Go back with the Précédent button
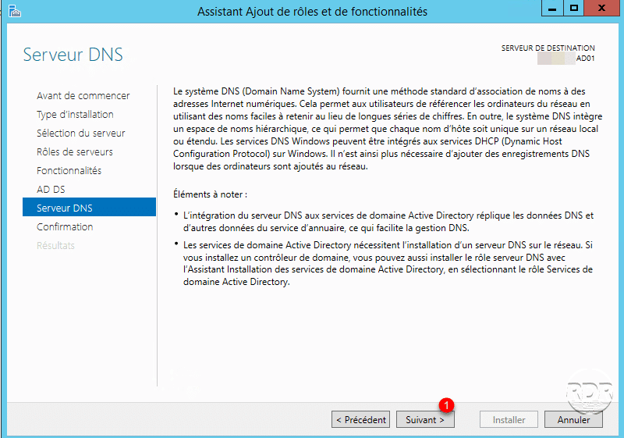This screenshot has width=624, height=438. (360, 420)
